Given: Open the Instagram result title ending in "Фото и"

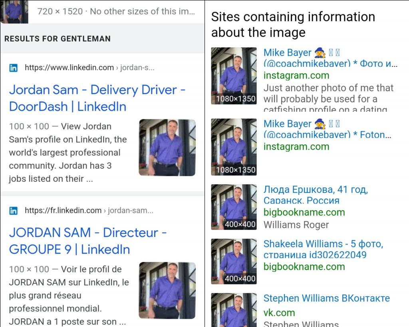Looking at the screenshot, I should 330,58.
